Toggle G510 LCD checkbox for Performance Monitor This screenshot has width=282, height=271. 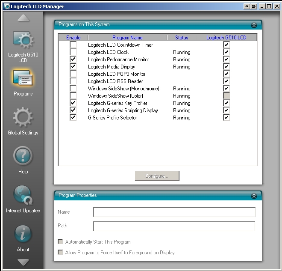[x=226, y=59]
